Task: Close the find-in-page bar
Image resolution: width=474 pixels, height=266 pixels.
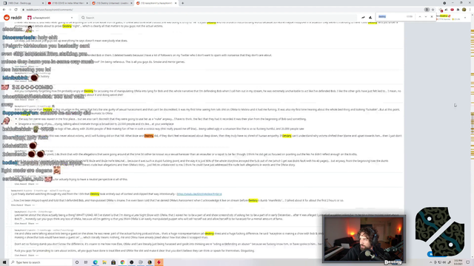Action: pyautogui.click(x=432, y=16)
